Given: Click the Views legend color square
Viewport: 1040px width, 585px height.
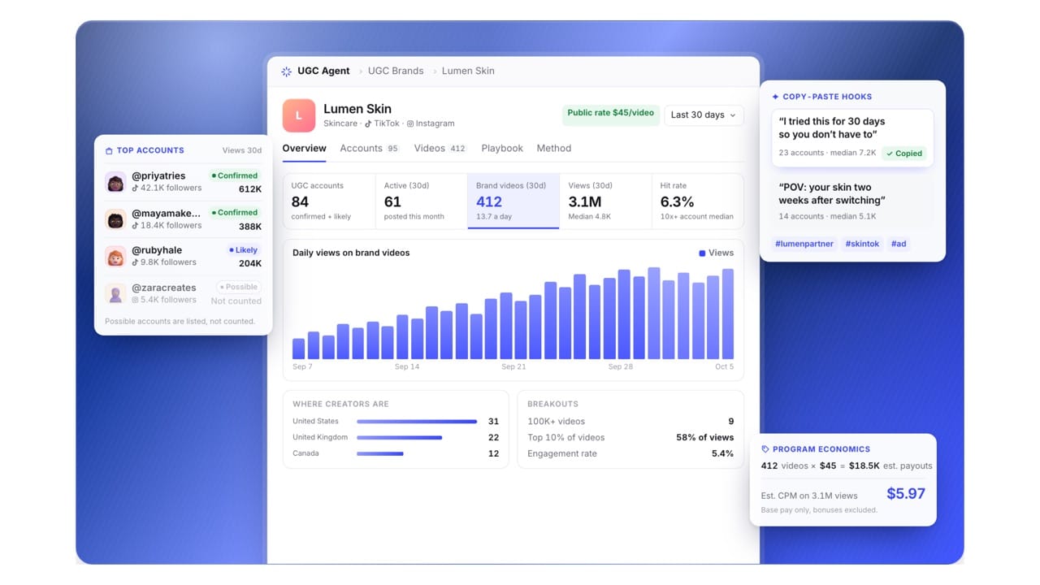Looking at the screenshot, I should click(x=702, y=253).
